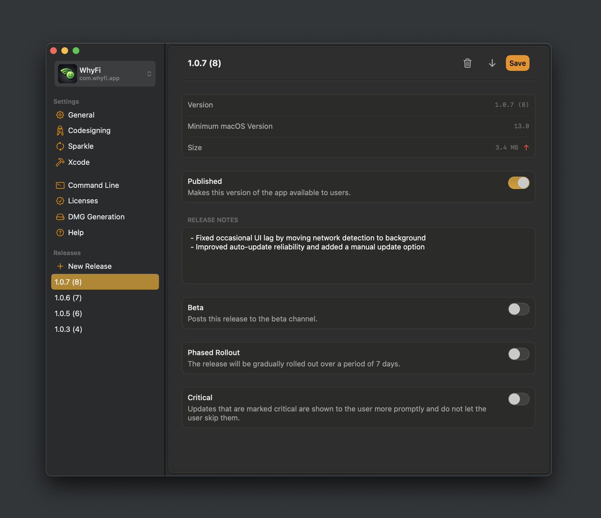Enable the Beta channel toggle
Screen dimensions: 601x518
pos(518,309)
